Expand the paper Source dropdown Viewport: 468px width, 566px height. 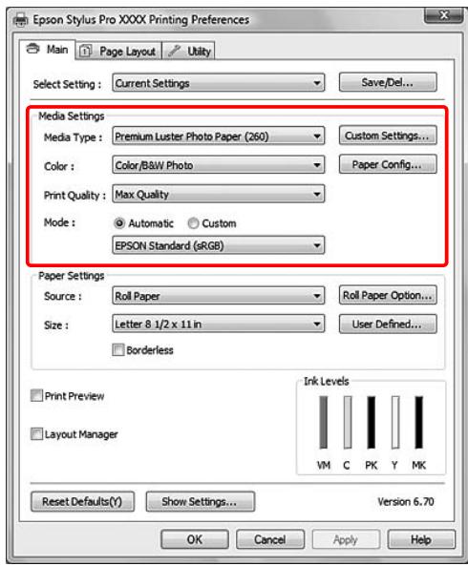coord(219,296)
